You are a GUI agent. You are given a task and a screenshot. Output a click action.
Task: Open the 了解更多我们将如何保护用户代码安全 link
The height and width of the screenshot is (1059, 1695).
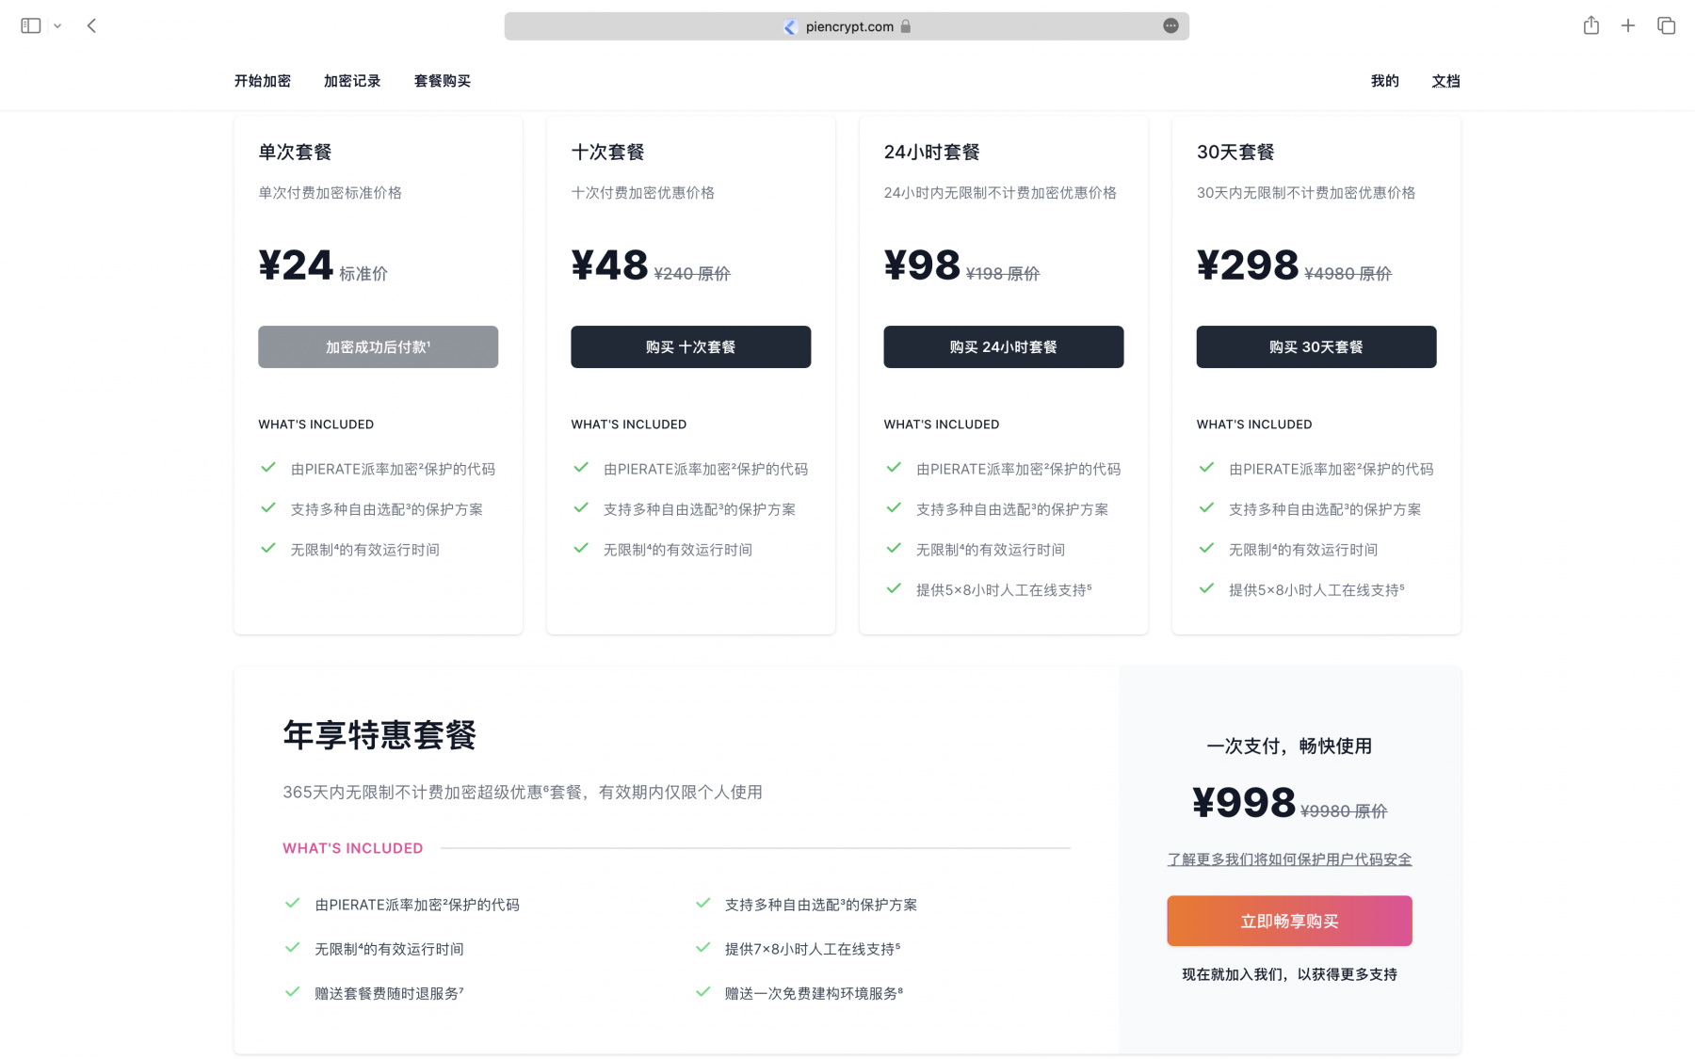coord(1290,859)
